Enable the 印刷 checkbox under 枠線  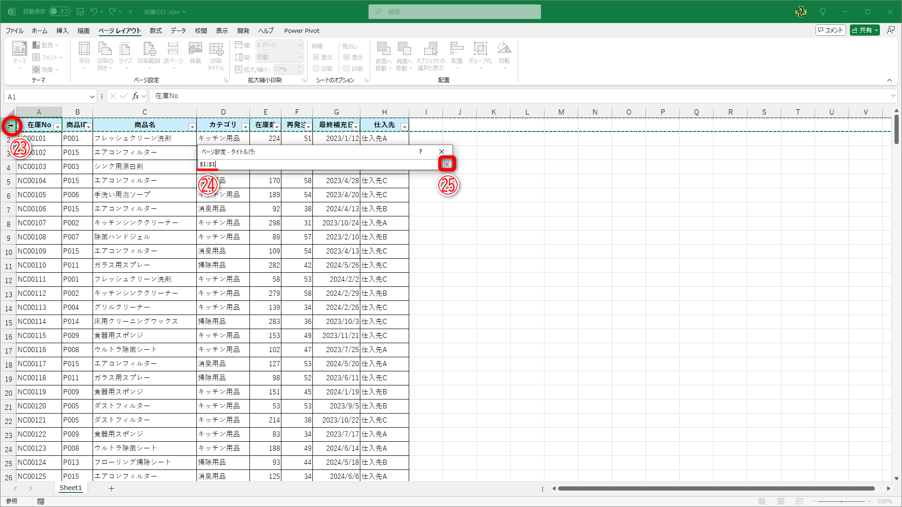click(x=316, y=68)
